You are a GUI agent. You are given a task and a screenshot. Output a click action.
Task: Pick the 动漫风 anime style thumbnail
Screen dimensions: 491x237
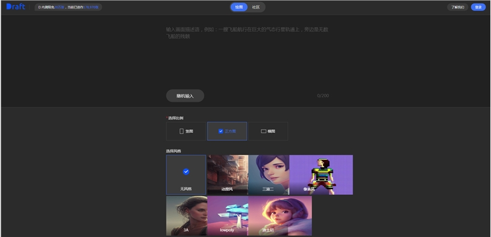[x=228, y=175]
